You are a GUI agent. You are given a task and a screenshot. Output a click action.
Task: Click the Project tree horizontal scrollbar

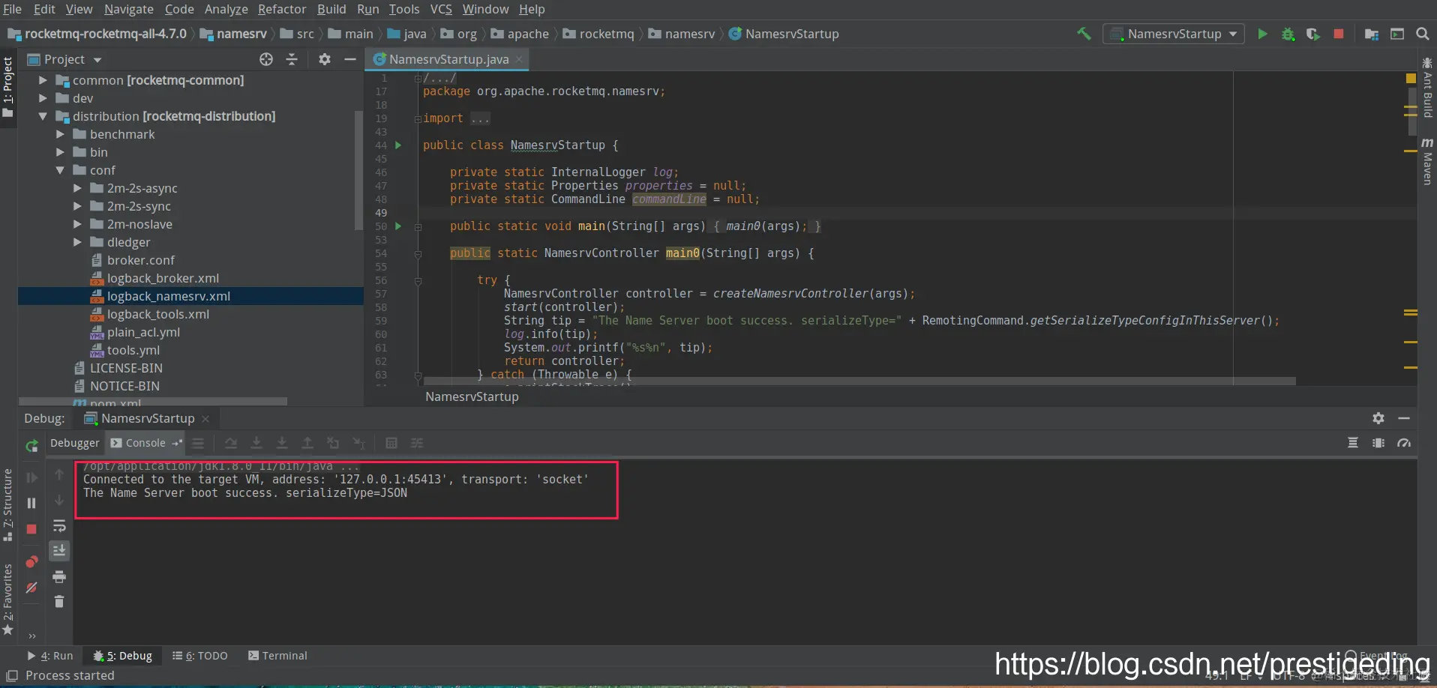pos(153,402)
